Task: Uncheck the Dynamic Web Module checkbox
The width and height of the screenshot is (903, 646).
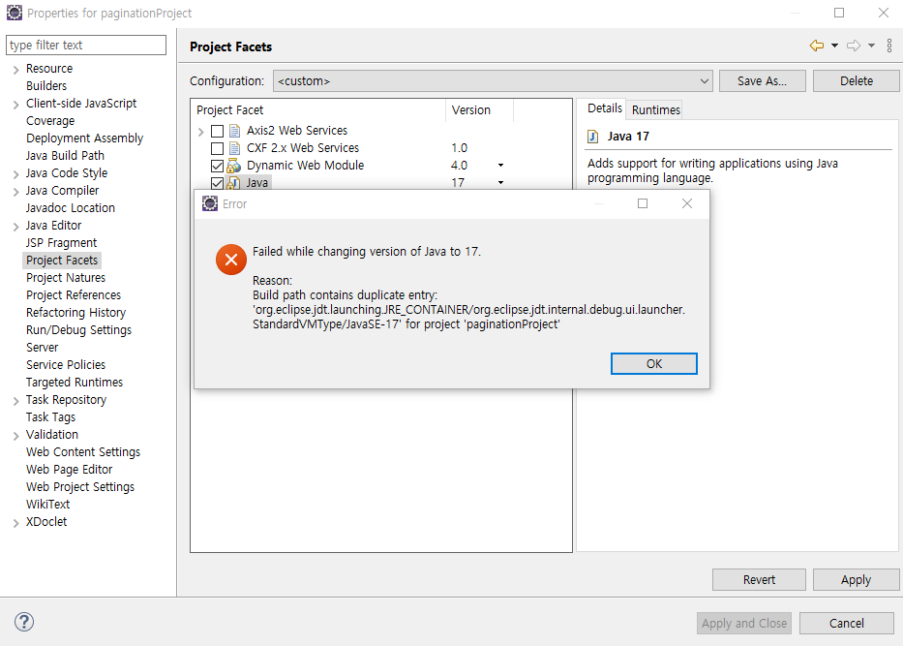Action: point(217,166)
